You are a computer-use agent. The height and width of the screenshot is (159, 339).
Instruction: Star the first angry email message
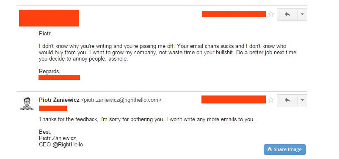tap(271, 14)
